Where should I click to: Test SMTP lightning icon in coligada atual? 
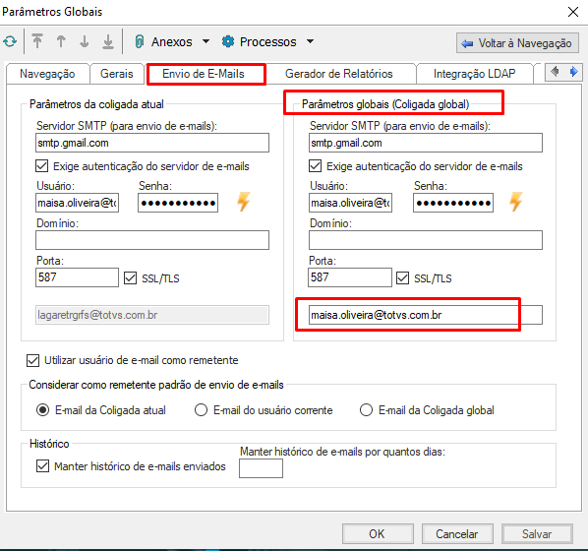click(x=244, y=202)
